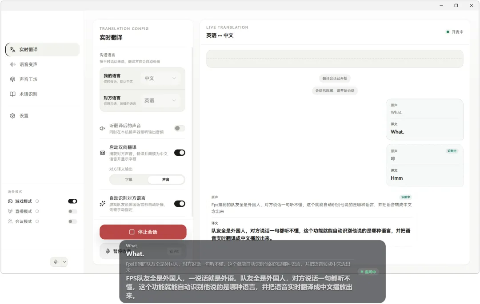Click the subtitle icon beside 启动双向翻译
Image resolution: width=480 pixels, height=304 pixels.
(103, 153)
